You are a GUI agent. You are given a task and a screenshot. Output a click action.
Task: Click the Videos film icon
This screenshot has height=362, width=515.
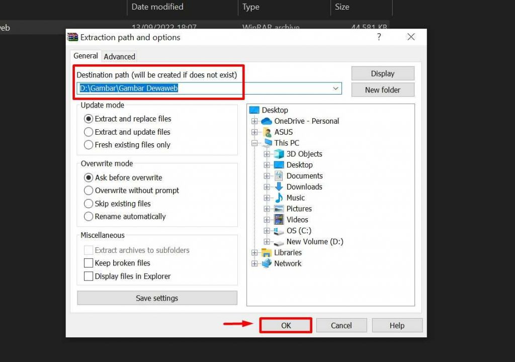click(279, 220)
